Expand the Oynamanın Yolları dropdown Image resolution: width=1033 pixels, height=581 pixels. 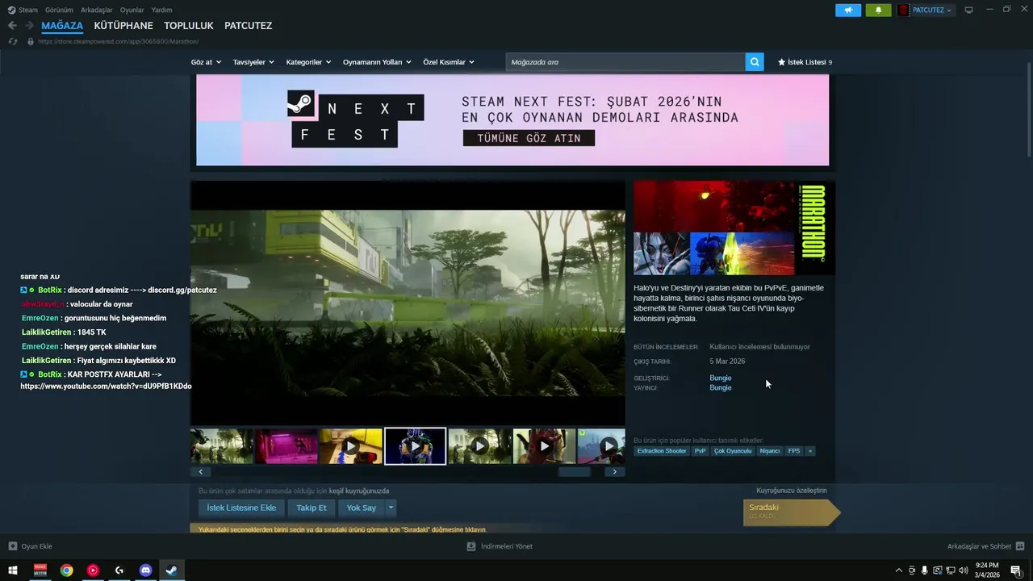point(377,62)
